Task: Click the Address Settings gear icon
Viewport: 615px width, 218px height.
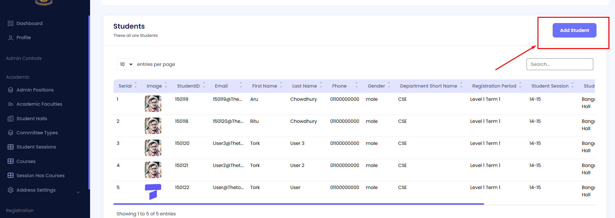Action: coord(11,190)
